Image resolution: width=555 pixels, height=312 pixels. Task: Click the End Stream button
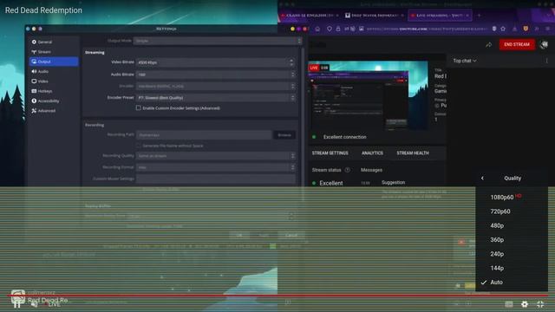517,44
